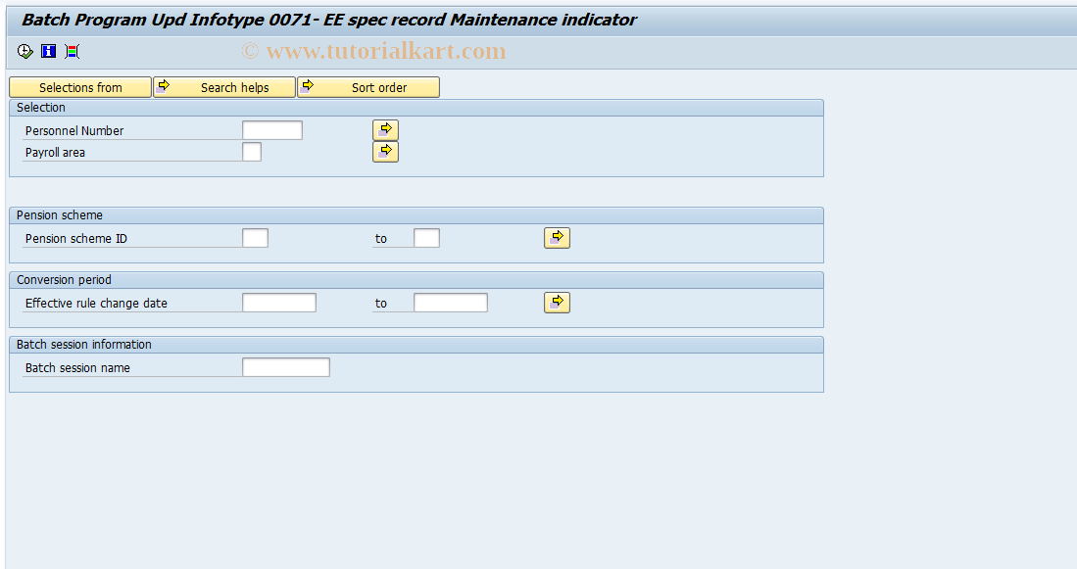Click the Effective rule change date to field
Image resolution: width=1077 pixels, height=569 pixels.
click(451, 303)
